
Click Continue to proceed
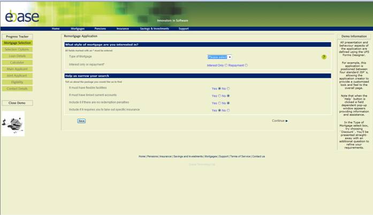coord(279,121)
